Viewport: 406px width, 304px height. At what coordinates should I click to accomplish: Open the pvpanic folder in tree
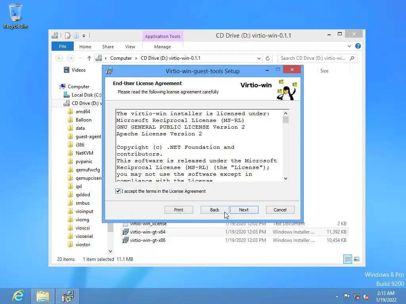[80, 161]
